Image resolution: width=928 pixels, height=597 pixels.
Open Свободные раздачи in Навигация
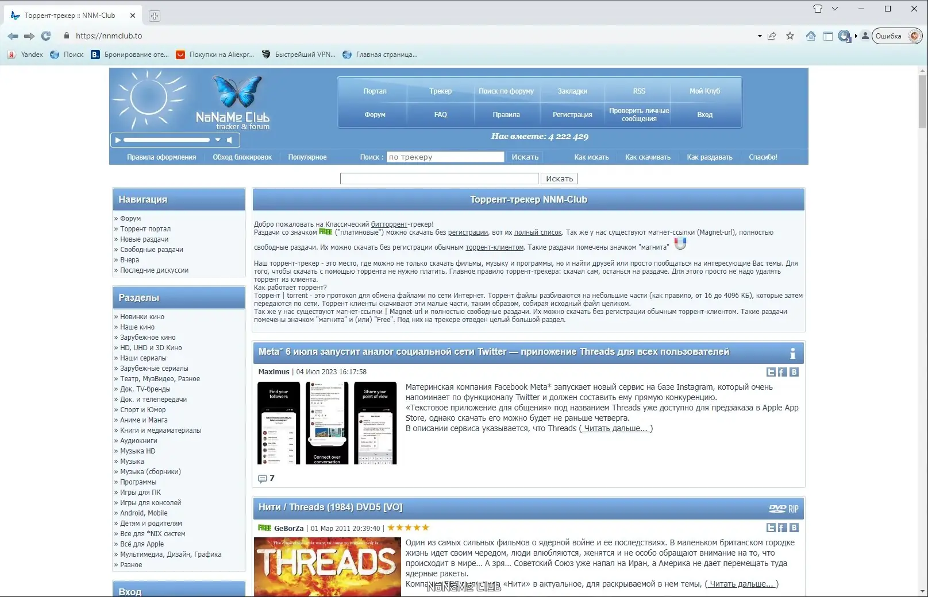[x=152, y=250]
